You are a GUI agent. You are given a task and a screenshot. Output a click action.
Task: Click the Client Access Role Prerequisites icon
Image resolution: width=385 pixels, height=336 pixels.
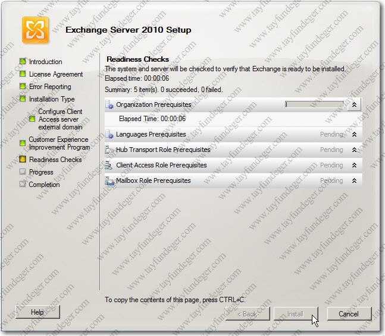pyautogui.click(x=109, y=165)
